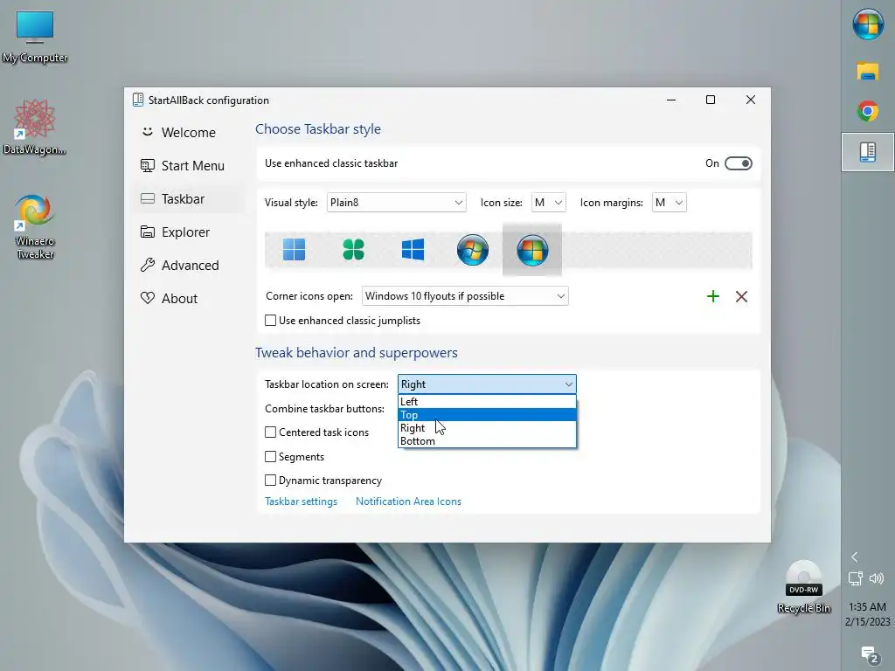Screen dimensions: 895x671
Task: Click StartAllBack taskbar button
Action: coord(868,152)
